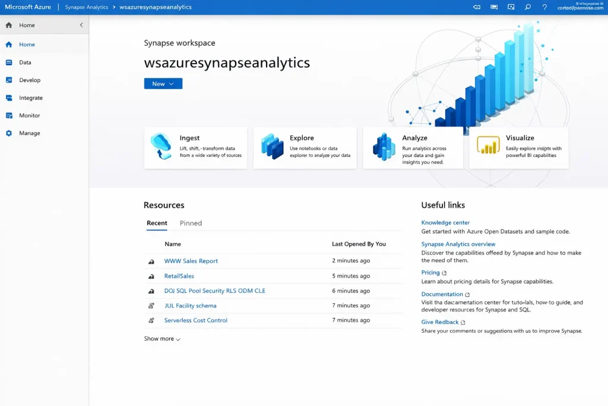
Task: Switch to the Pinned tab
Action: pos(191,223)
